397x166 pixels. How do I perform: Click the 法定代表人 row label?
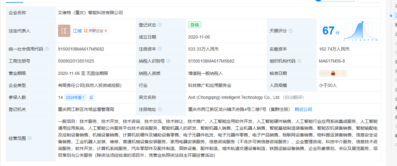19,31
